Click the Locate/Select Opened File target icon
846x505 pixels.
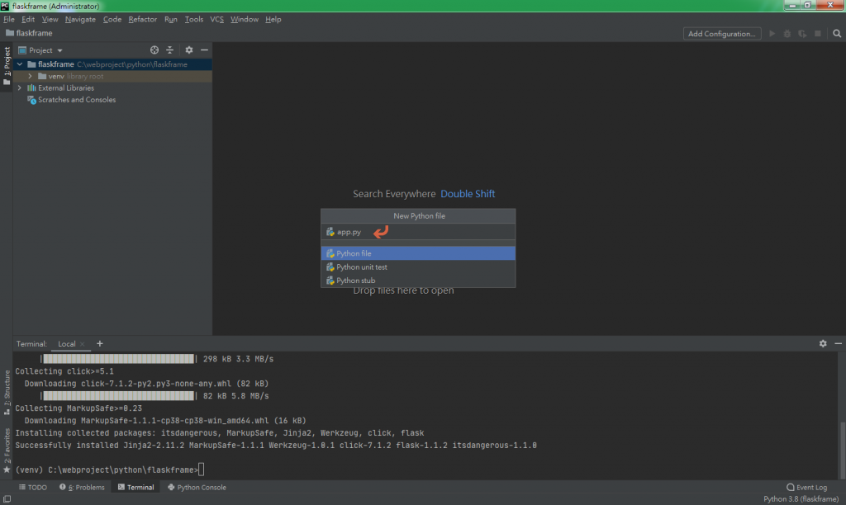click(x=154, y=50)
